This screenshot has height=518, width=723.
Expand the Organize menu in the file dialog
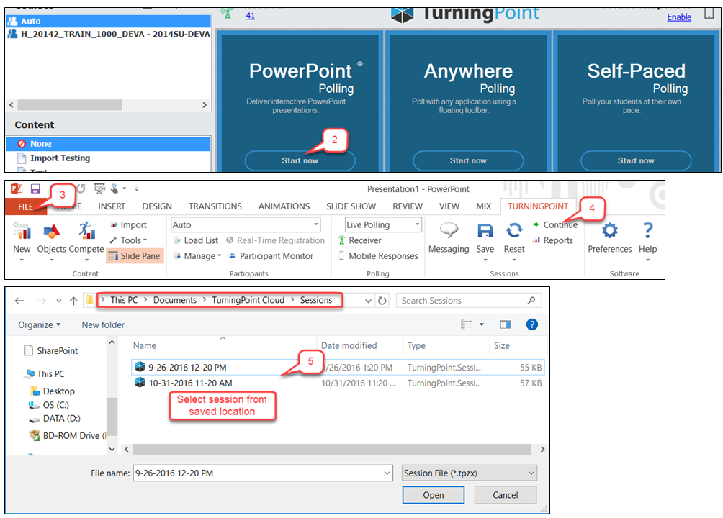click(37, 324)
